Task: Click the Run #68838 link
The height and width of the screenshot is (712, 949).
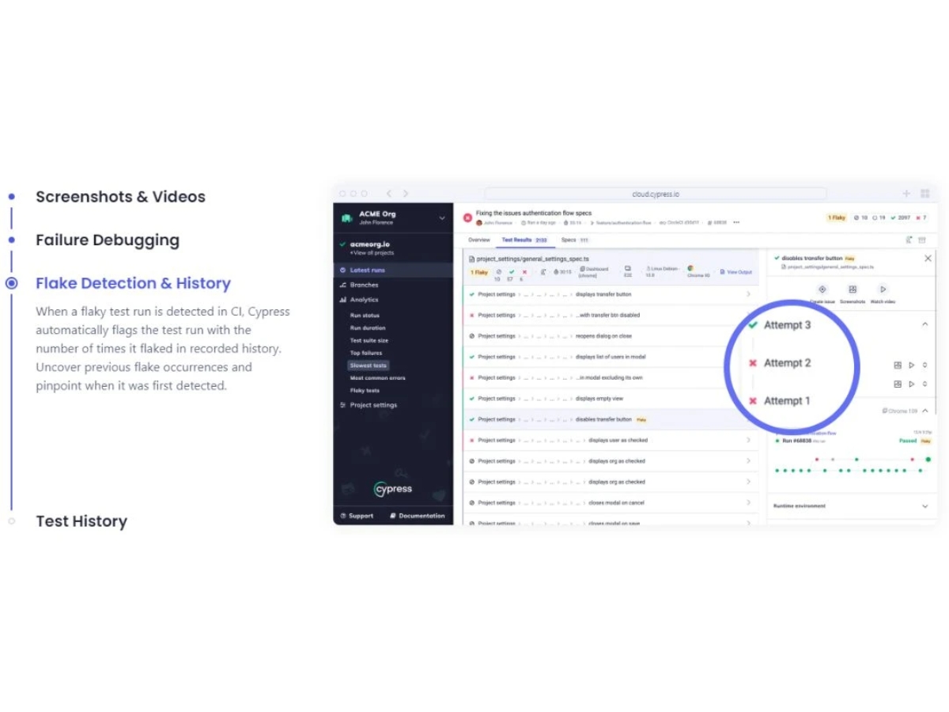Action: 798,441
